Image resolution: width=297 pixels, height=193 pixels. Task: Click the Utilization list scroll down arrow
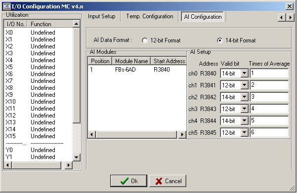pos(76,157)
